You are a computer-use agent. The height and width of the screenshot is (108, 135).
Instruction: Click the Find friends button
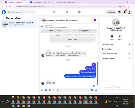coord(111,12)
